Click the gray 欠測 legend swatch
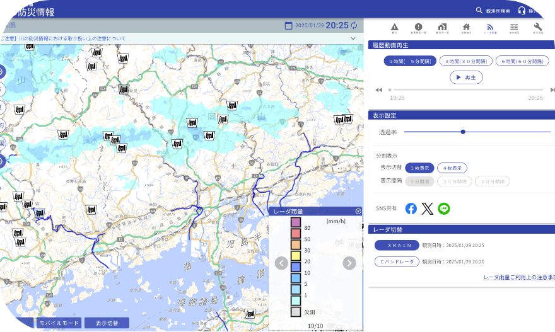555x332 pixels. (296, 312)
